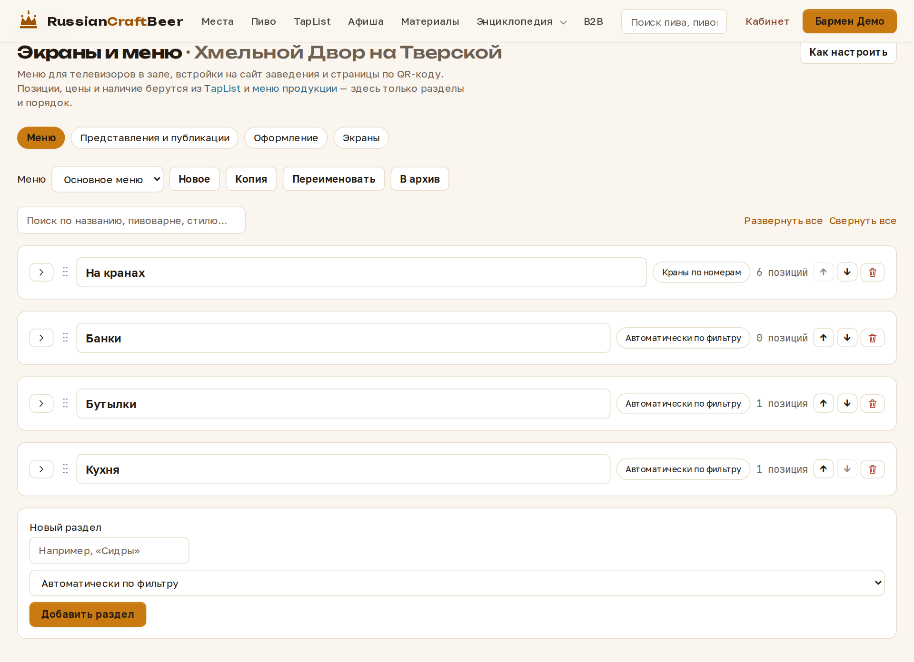The height and width of the screenshot is (662, 914).
Task: Send menu to archive with «В архив»
Action: coord(420,179)
